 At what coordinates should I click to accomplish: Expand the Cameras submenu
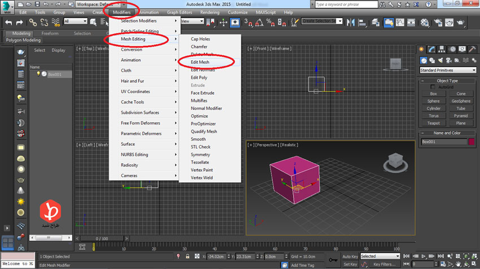click(144, 176)
